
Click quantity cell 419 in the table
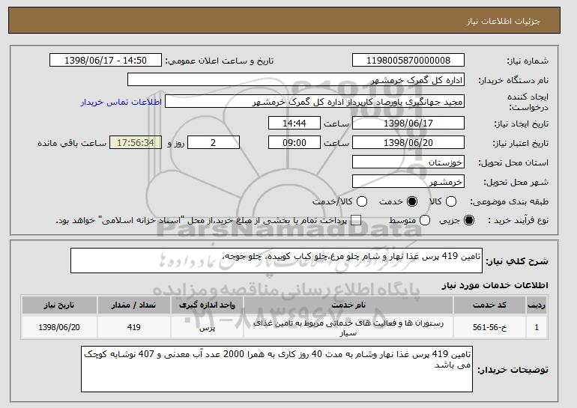134,327
